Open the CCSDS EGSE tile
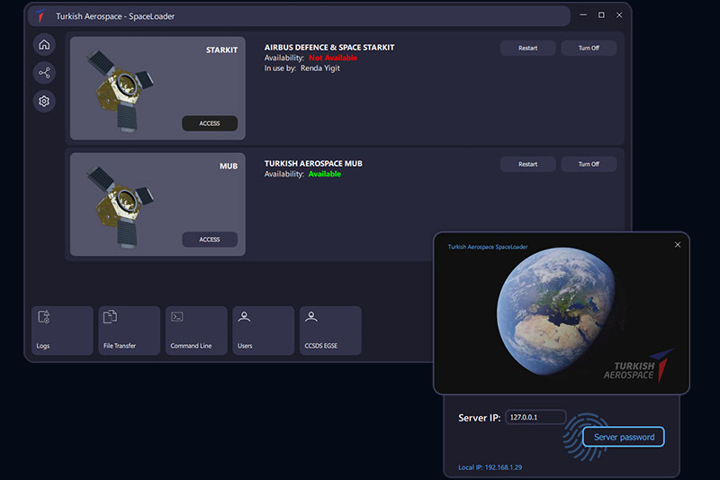The image size is (720, 480). (x=330, y=331)
